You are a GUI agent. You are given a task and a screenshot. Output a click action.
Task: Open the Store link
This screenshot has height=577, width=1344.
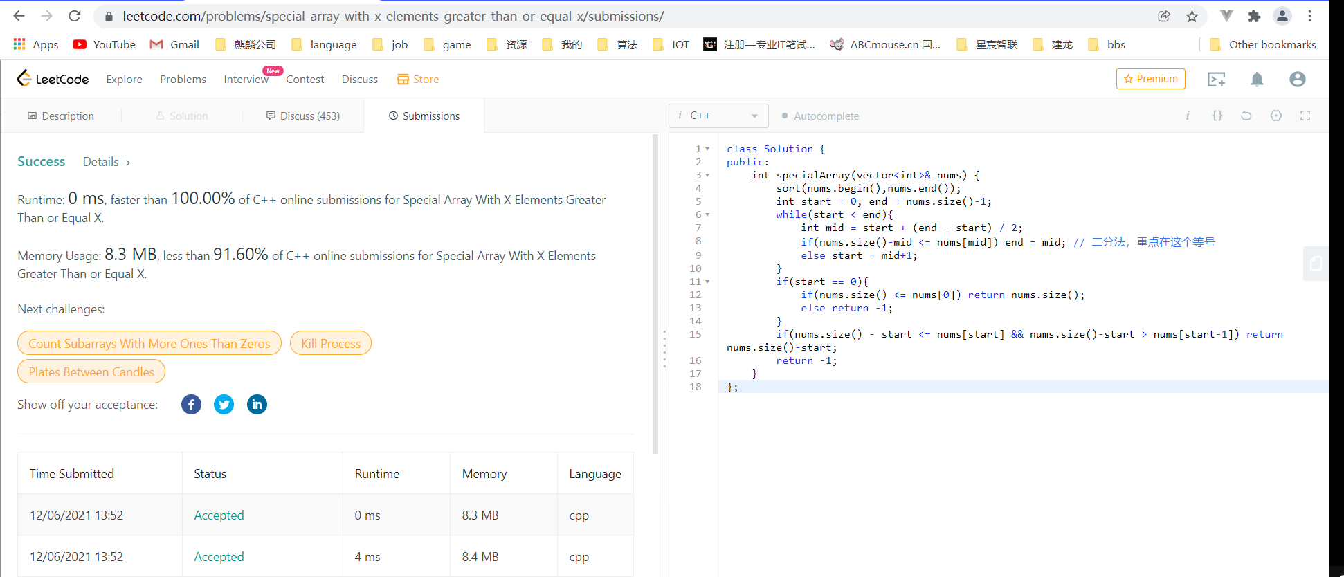click(x=418, y=80)
